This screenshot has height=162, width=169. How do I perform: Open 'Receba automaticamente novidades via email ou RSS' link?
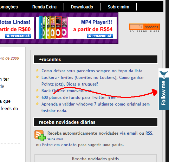(100, 133)
